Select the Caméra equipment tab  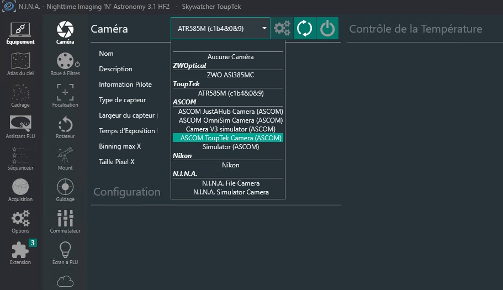(x=65, y=33)
